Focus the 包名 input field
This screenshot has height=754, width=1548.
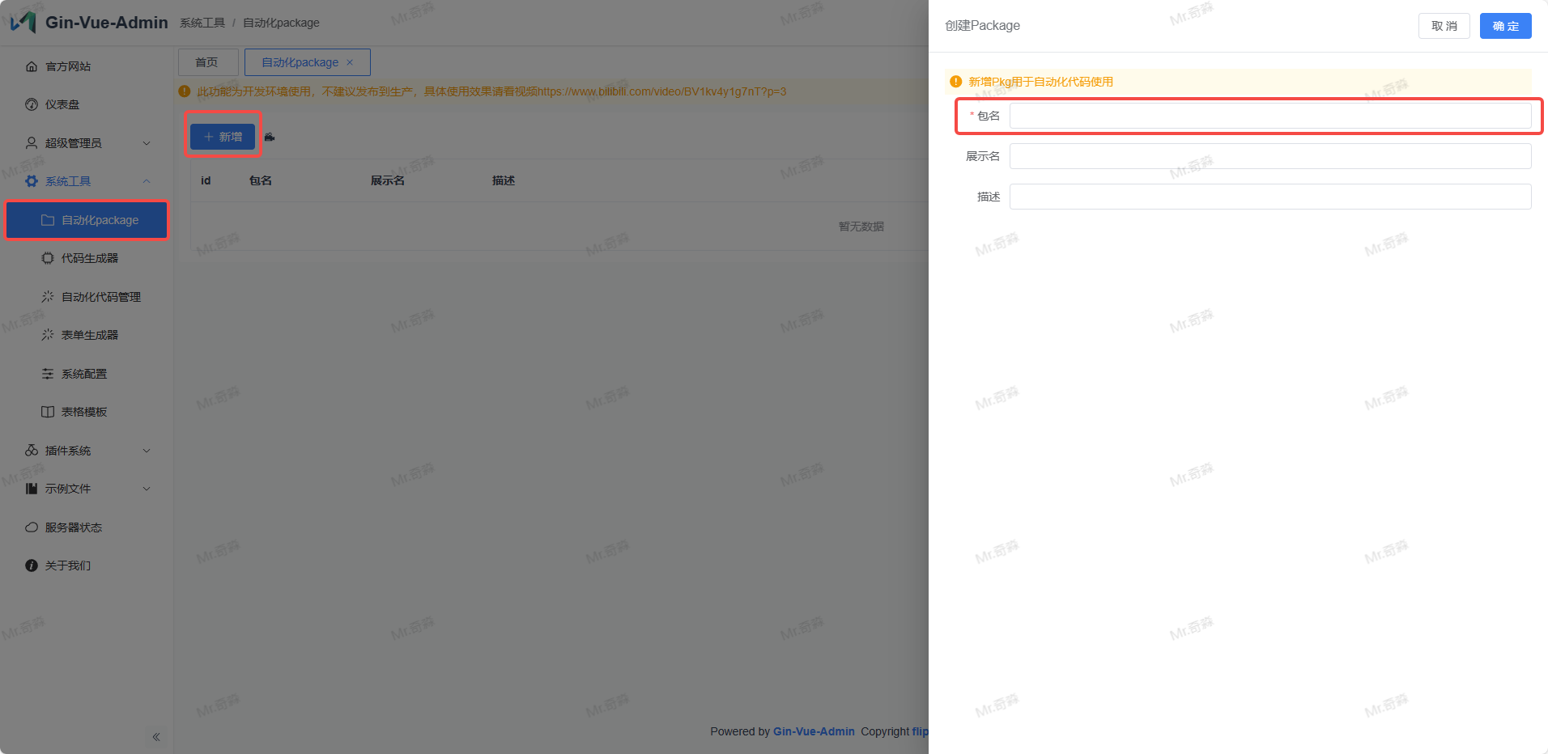1269,116
